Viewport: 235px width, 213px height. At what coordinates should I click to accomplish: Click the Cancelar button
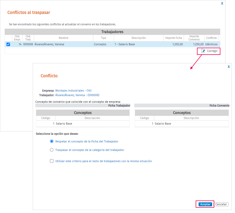click(x=221, y=204)
